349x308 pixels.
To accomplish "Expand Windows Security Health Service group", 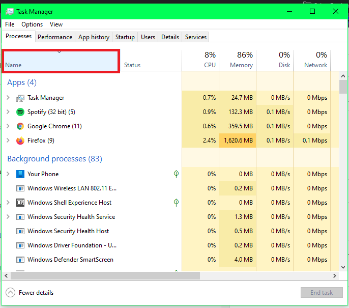I will pyautogui.click(x=8, y=217).
